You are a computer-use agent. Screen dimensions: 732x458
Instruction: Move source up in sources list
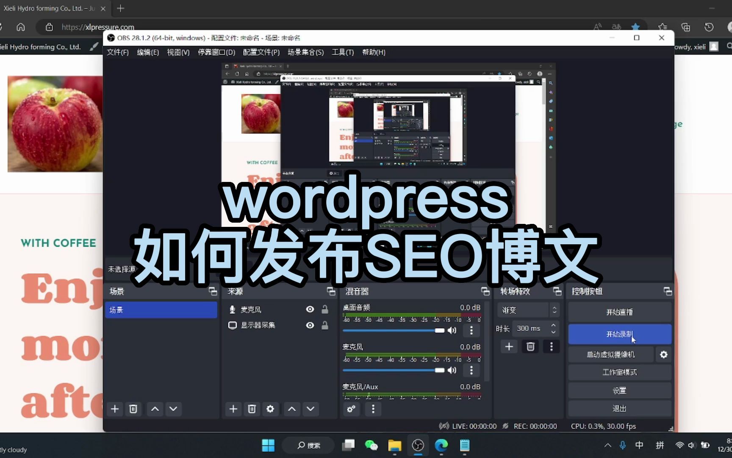click(x=292, y=409)
